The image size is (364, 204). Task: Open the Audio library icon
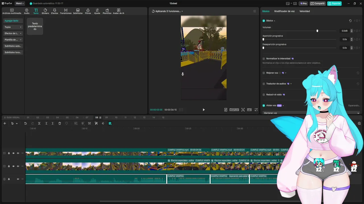point(27,11)
